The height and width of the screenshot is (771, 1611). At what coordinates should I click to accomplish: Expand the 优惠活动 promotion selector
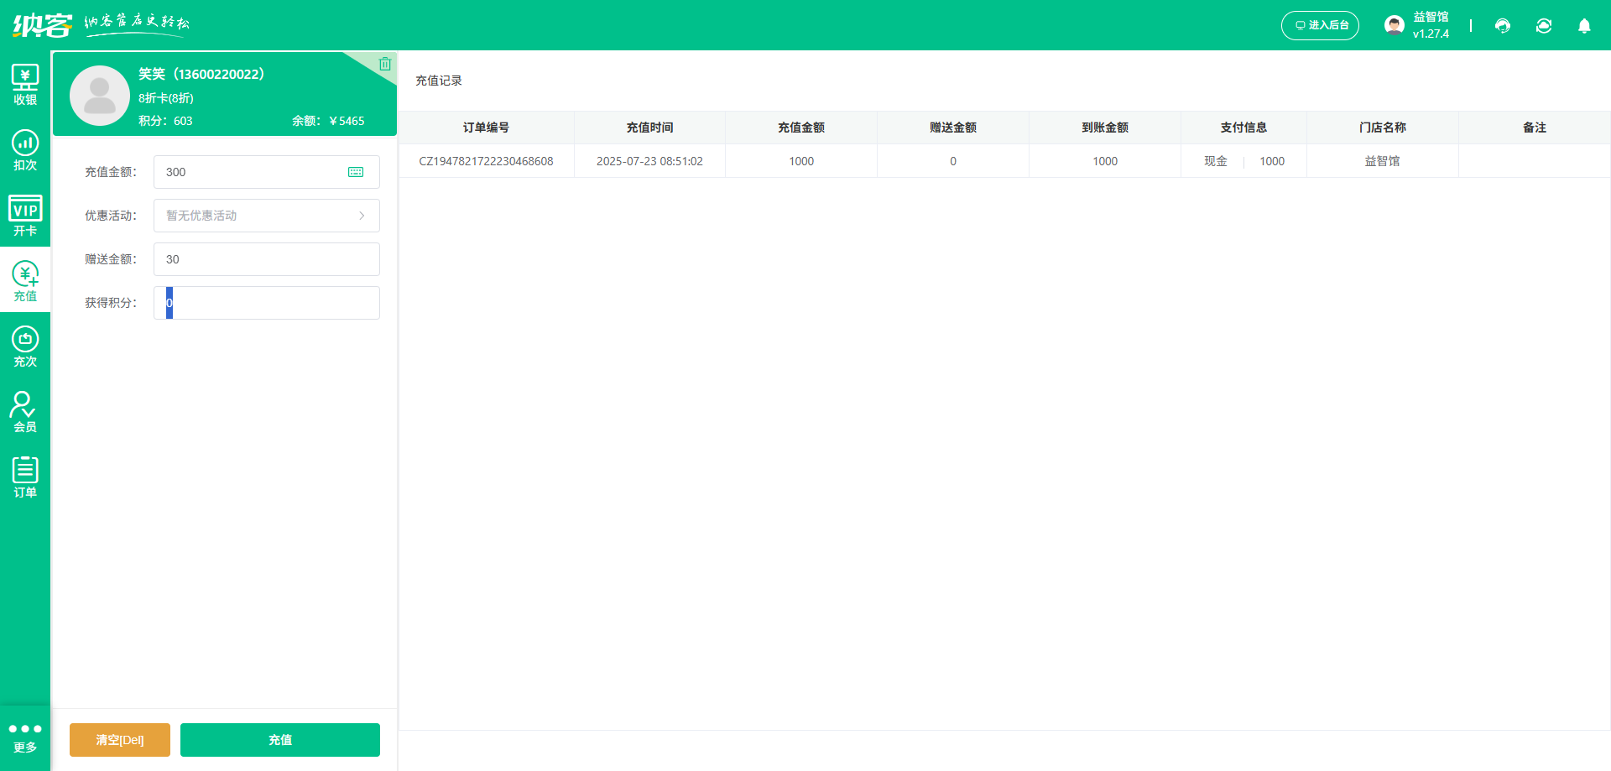coord(266,216)
